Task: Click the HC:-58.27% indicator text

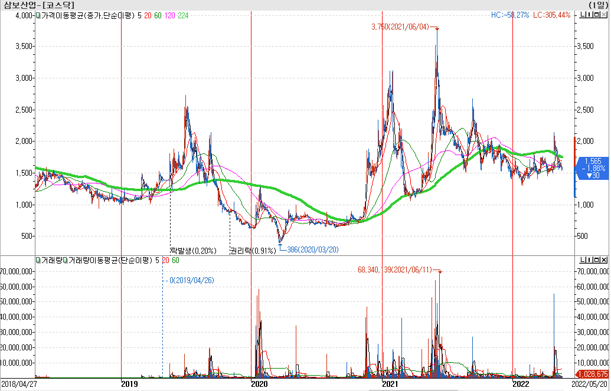Action: (x=510, y=15)
